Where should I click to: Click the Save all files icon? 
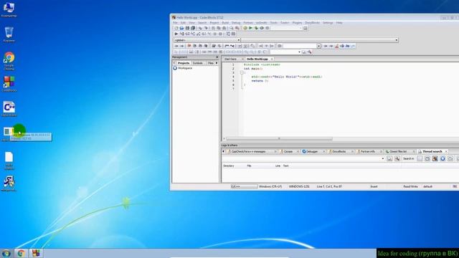click(x=193, y=28)
